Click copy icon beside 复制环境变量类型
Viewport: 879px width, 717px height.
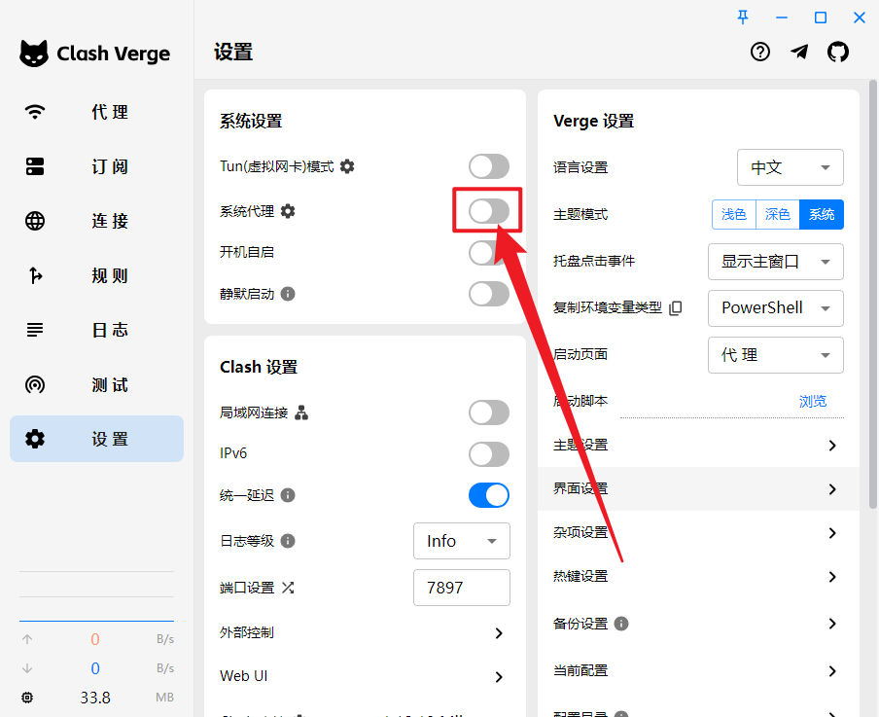(676, 308)
